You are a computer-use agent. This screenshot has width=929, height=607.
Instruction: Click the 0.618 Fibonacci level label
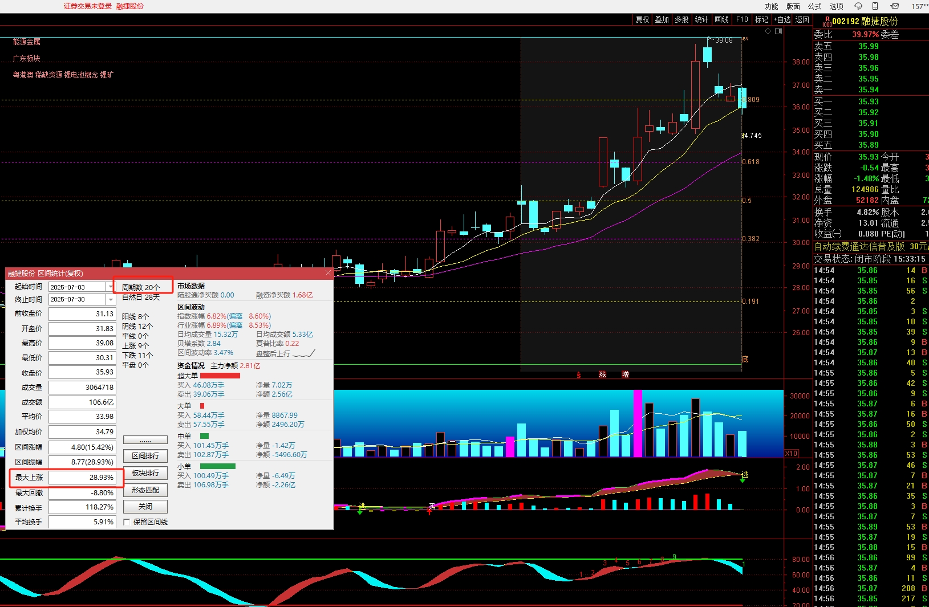point(751,162)
